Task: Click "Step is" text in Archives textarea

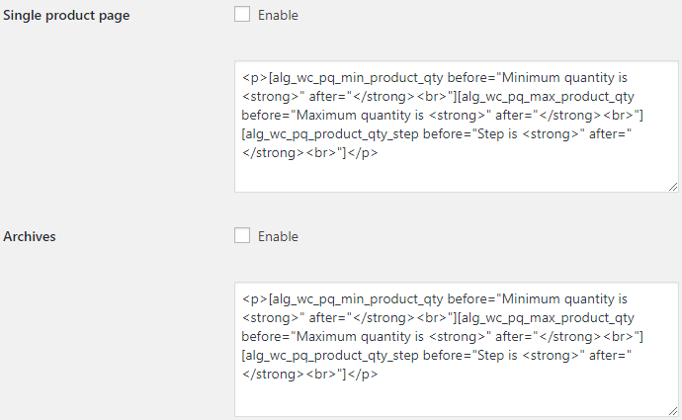Action: 497,355
